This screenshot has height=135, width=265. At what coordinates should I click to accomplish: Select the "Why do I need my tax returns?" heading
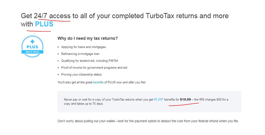coord(87,38)
